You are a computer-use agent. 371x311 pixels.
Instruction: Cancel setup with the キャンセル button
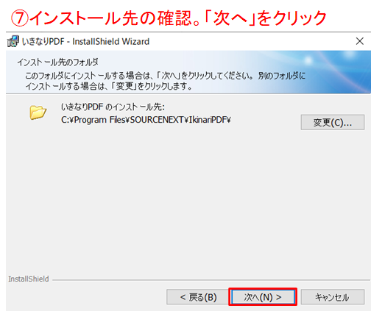click(333, 297)
